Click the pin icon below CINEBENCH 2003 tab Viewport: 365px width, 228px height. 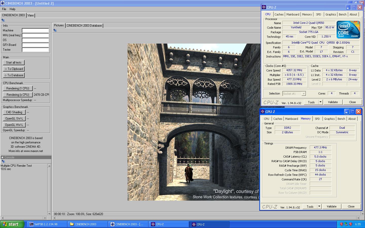pyautogui.click(x=3, y=20)
